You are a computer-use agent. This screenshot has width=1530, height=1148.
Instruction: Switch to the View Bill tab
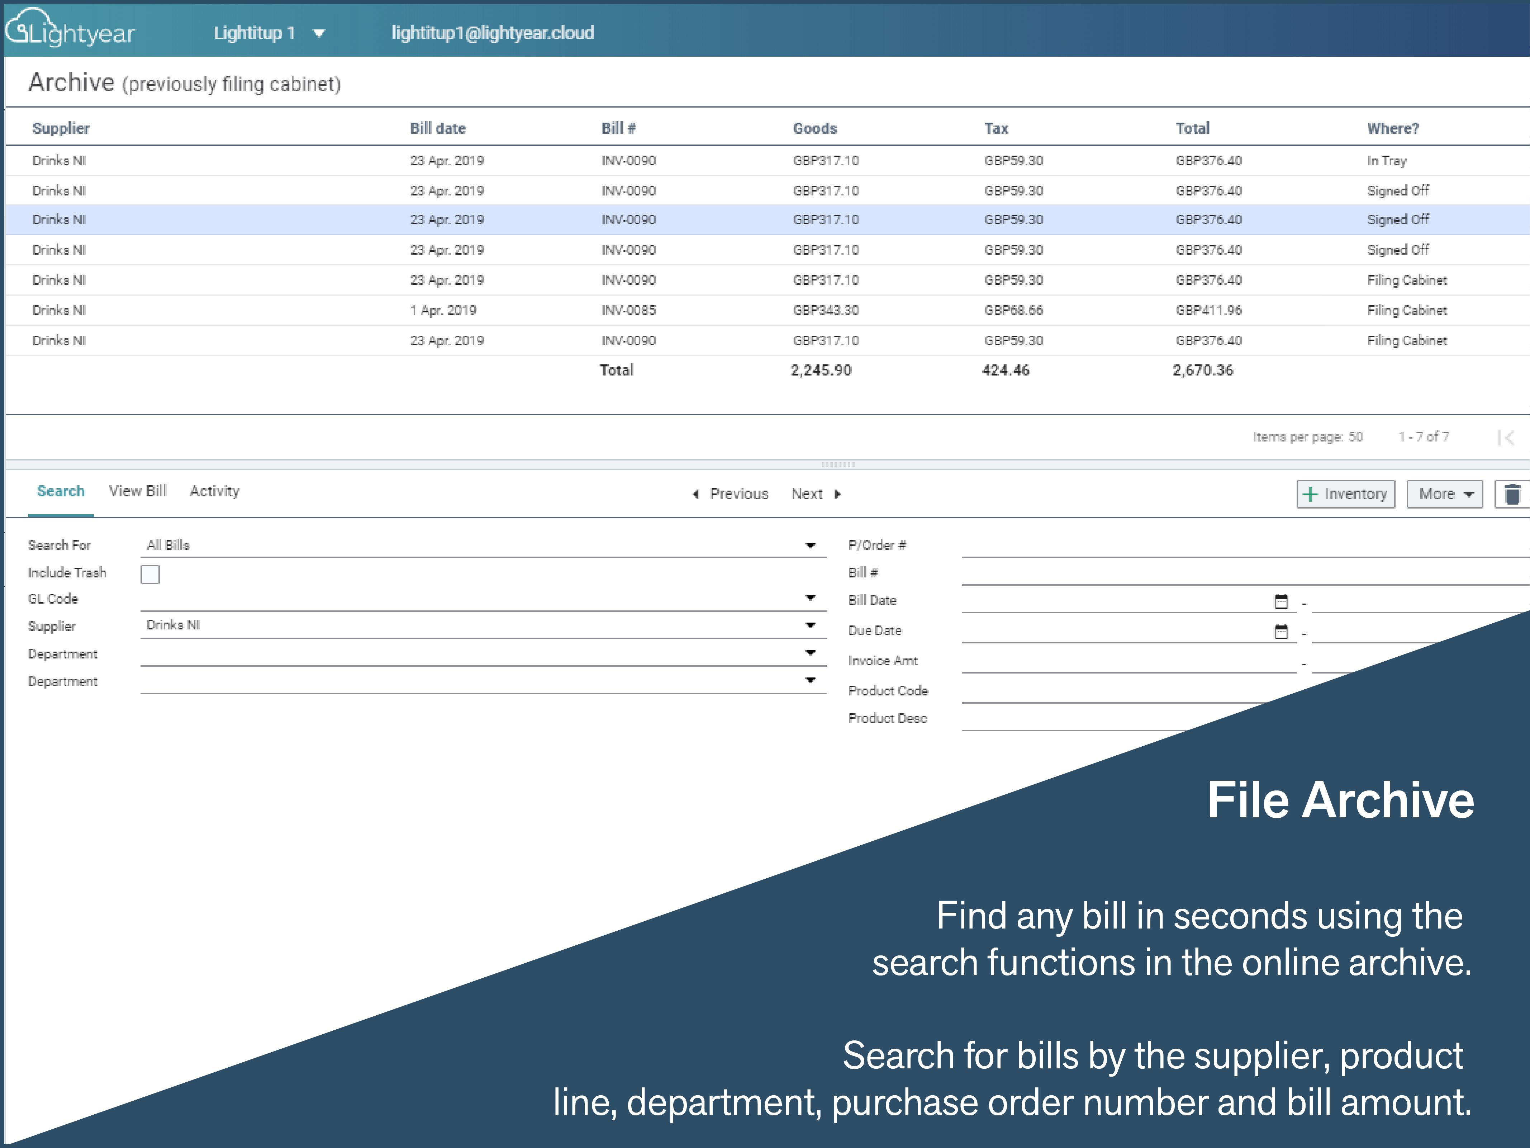coord(138,491)
